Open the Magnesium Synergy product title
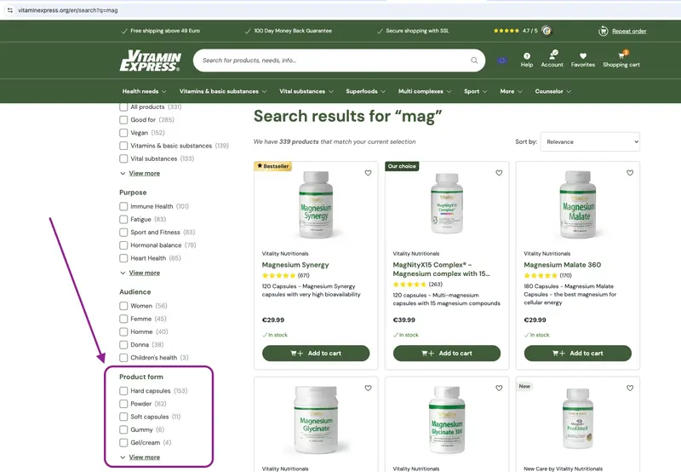This screenshot has width=681, height=472. point(295,265)
